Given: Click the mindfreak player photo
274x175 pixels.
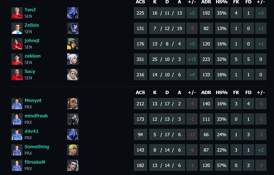Looking at the screenshot, I should click(17, 119).
